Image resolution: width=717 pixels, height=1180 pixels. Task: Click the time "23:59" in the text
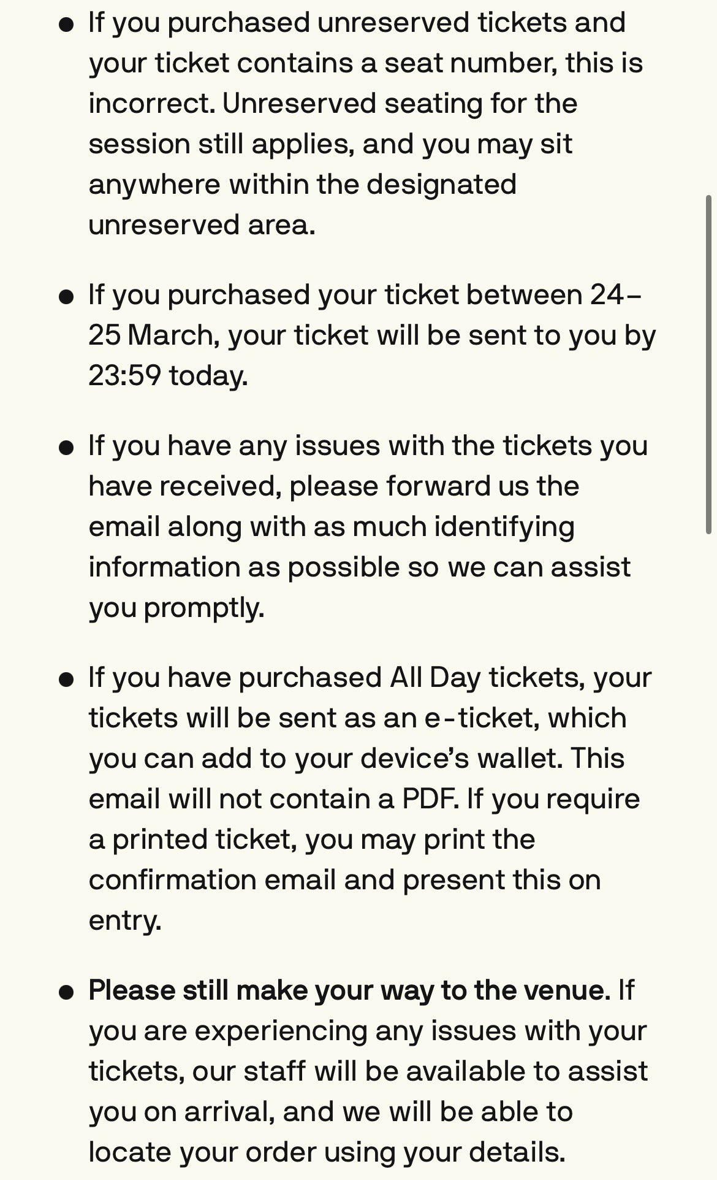click(x=124, y=375)
